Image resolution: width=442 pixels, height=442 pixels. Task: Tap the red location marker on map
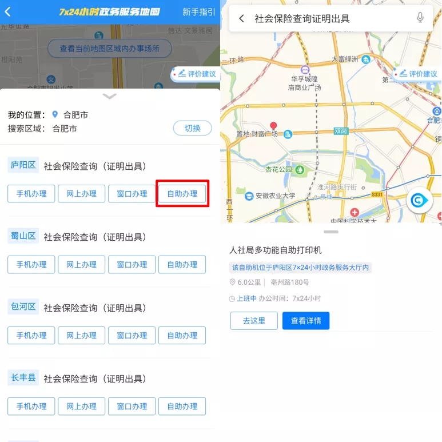pos(273,126)
